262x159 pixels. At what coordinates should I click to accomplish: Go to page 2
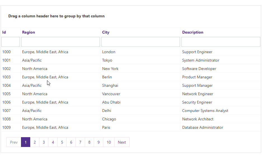(x=35, y=142)
